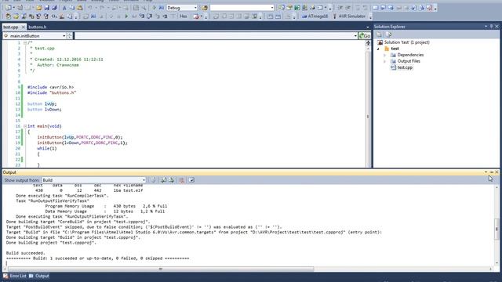The height and width of the screenshot is (282, 502).
Task: Click the Go to Previous Message output icon
Action: click(x=164, y=180)
